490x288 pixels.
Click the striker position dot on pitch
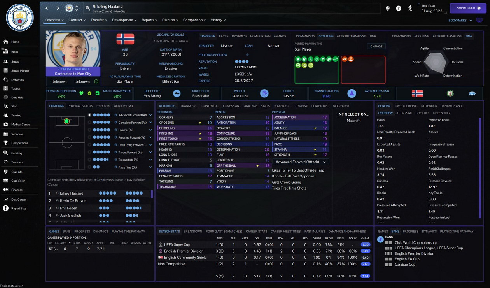pyautogui.click(x=66, y=121)
